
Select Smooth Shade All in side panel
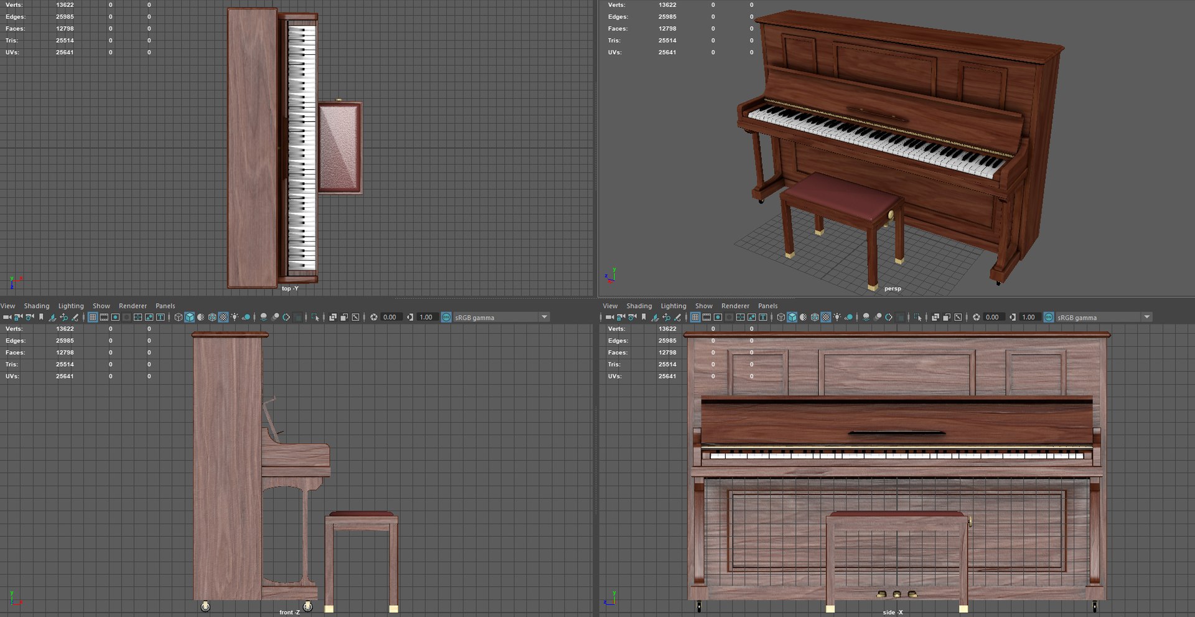click(x=792, y=317)
